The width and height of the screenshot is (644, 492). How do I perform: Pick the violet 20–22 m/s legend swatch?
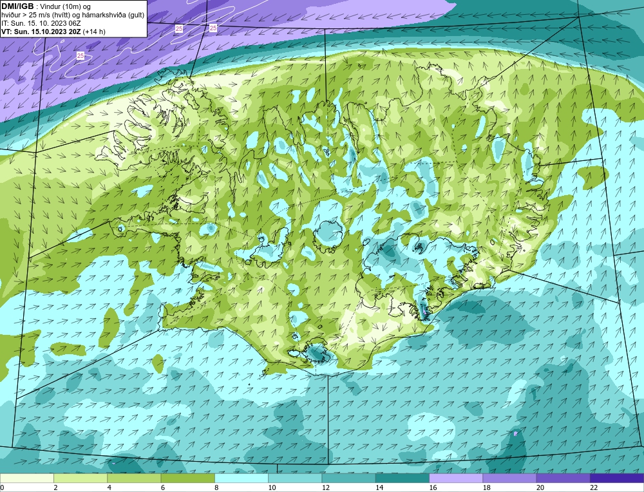click(x=563, y=478)
